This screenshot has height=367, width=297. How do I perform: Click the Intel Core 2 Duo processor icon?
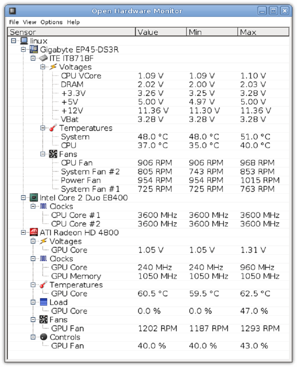click(34, 197)
